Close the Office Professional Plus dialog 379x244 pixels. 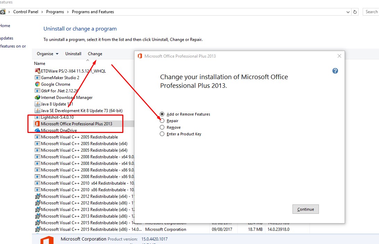(339, 56)
